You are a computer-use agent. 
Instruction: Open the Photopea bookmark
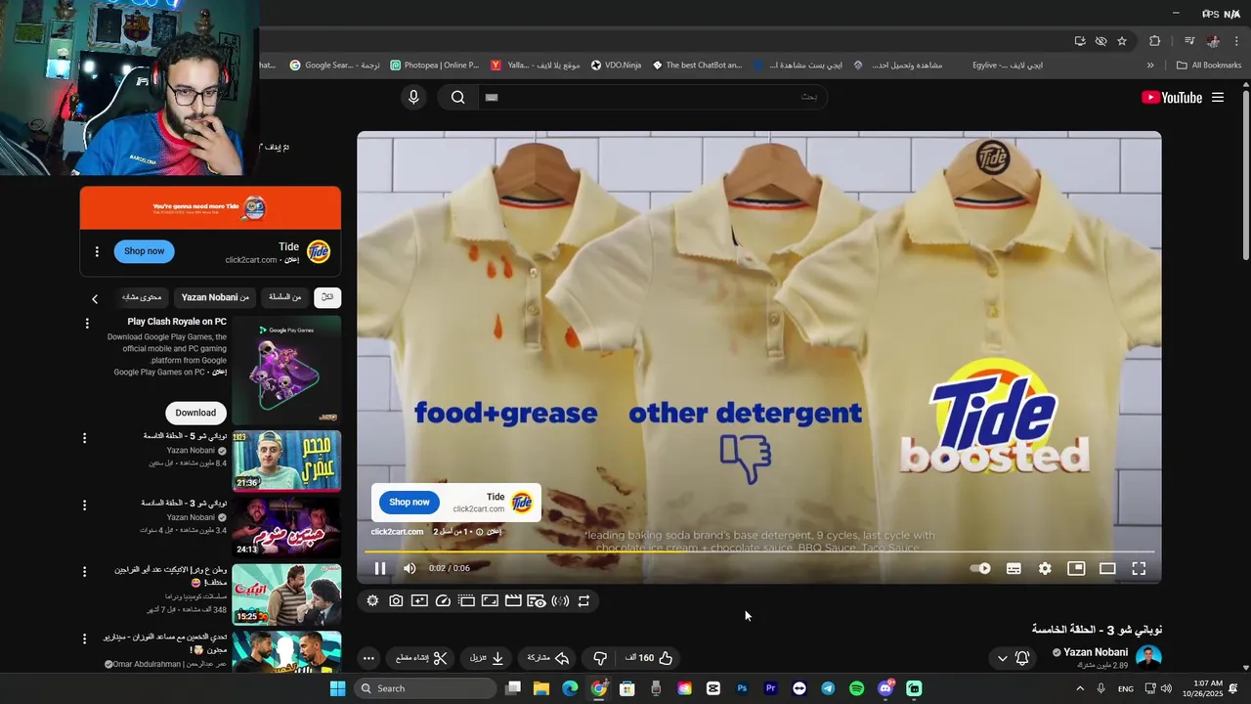tap(435, 66)
